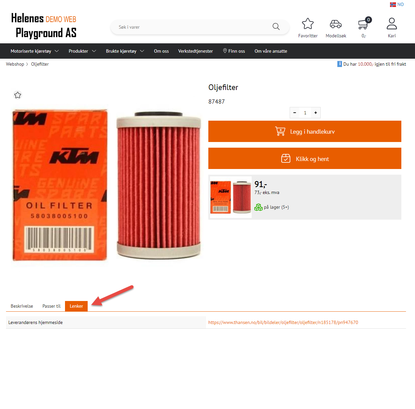Click the free shipping info icon
The image size is (415, 409).
point(340,64)
